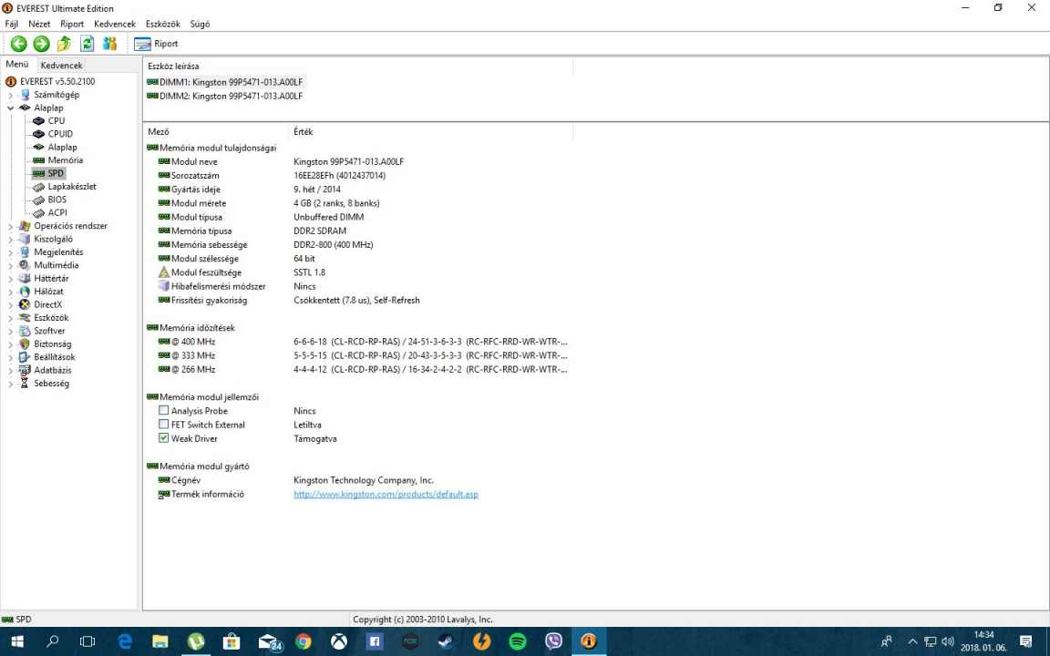Image resolution: width=1050 pixels, height=656 pixels.
Task: Click the Modul feszültsége warning icon
Action: click(163, 272)
